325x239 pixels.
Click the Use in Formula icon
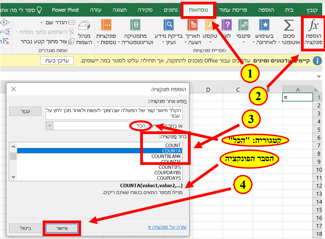pyautogui.click(x=71, y=32)
